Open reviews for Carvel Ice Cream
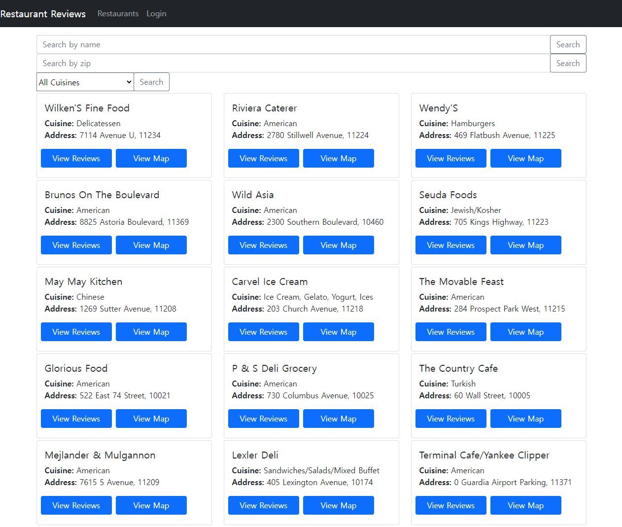 (263, 332)
